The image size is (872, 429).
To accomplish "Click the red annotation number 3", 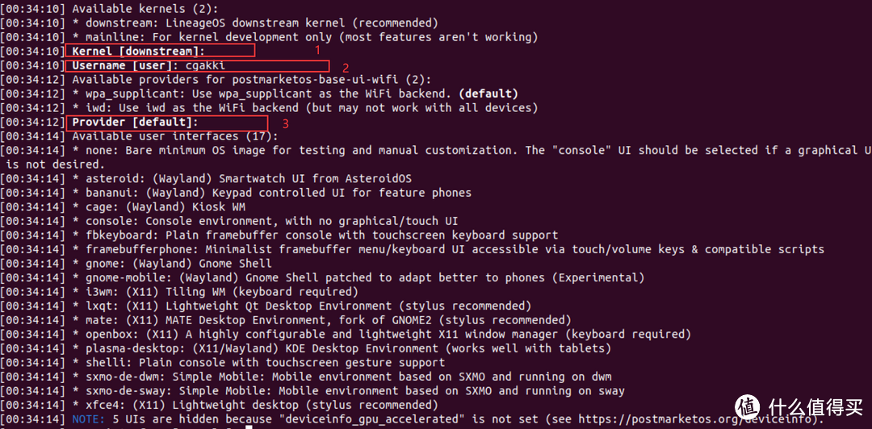I will click(x=286, y=124).
